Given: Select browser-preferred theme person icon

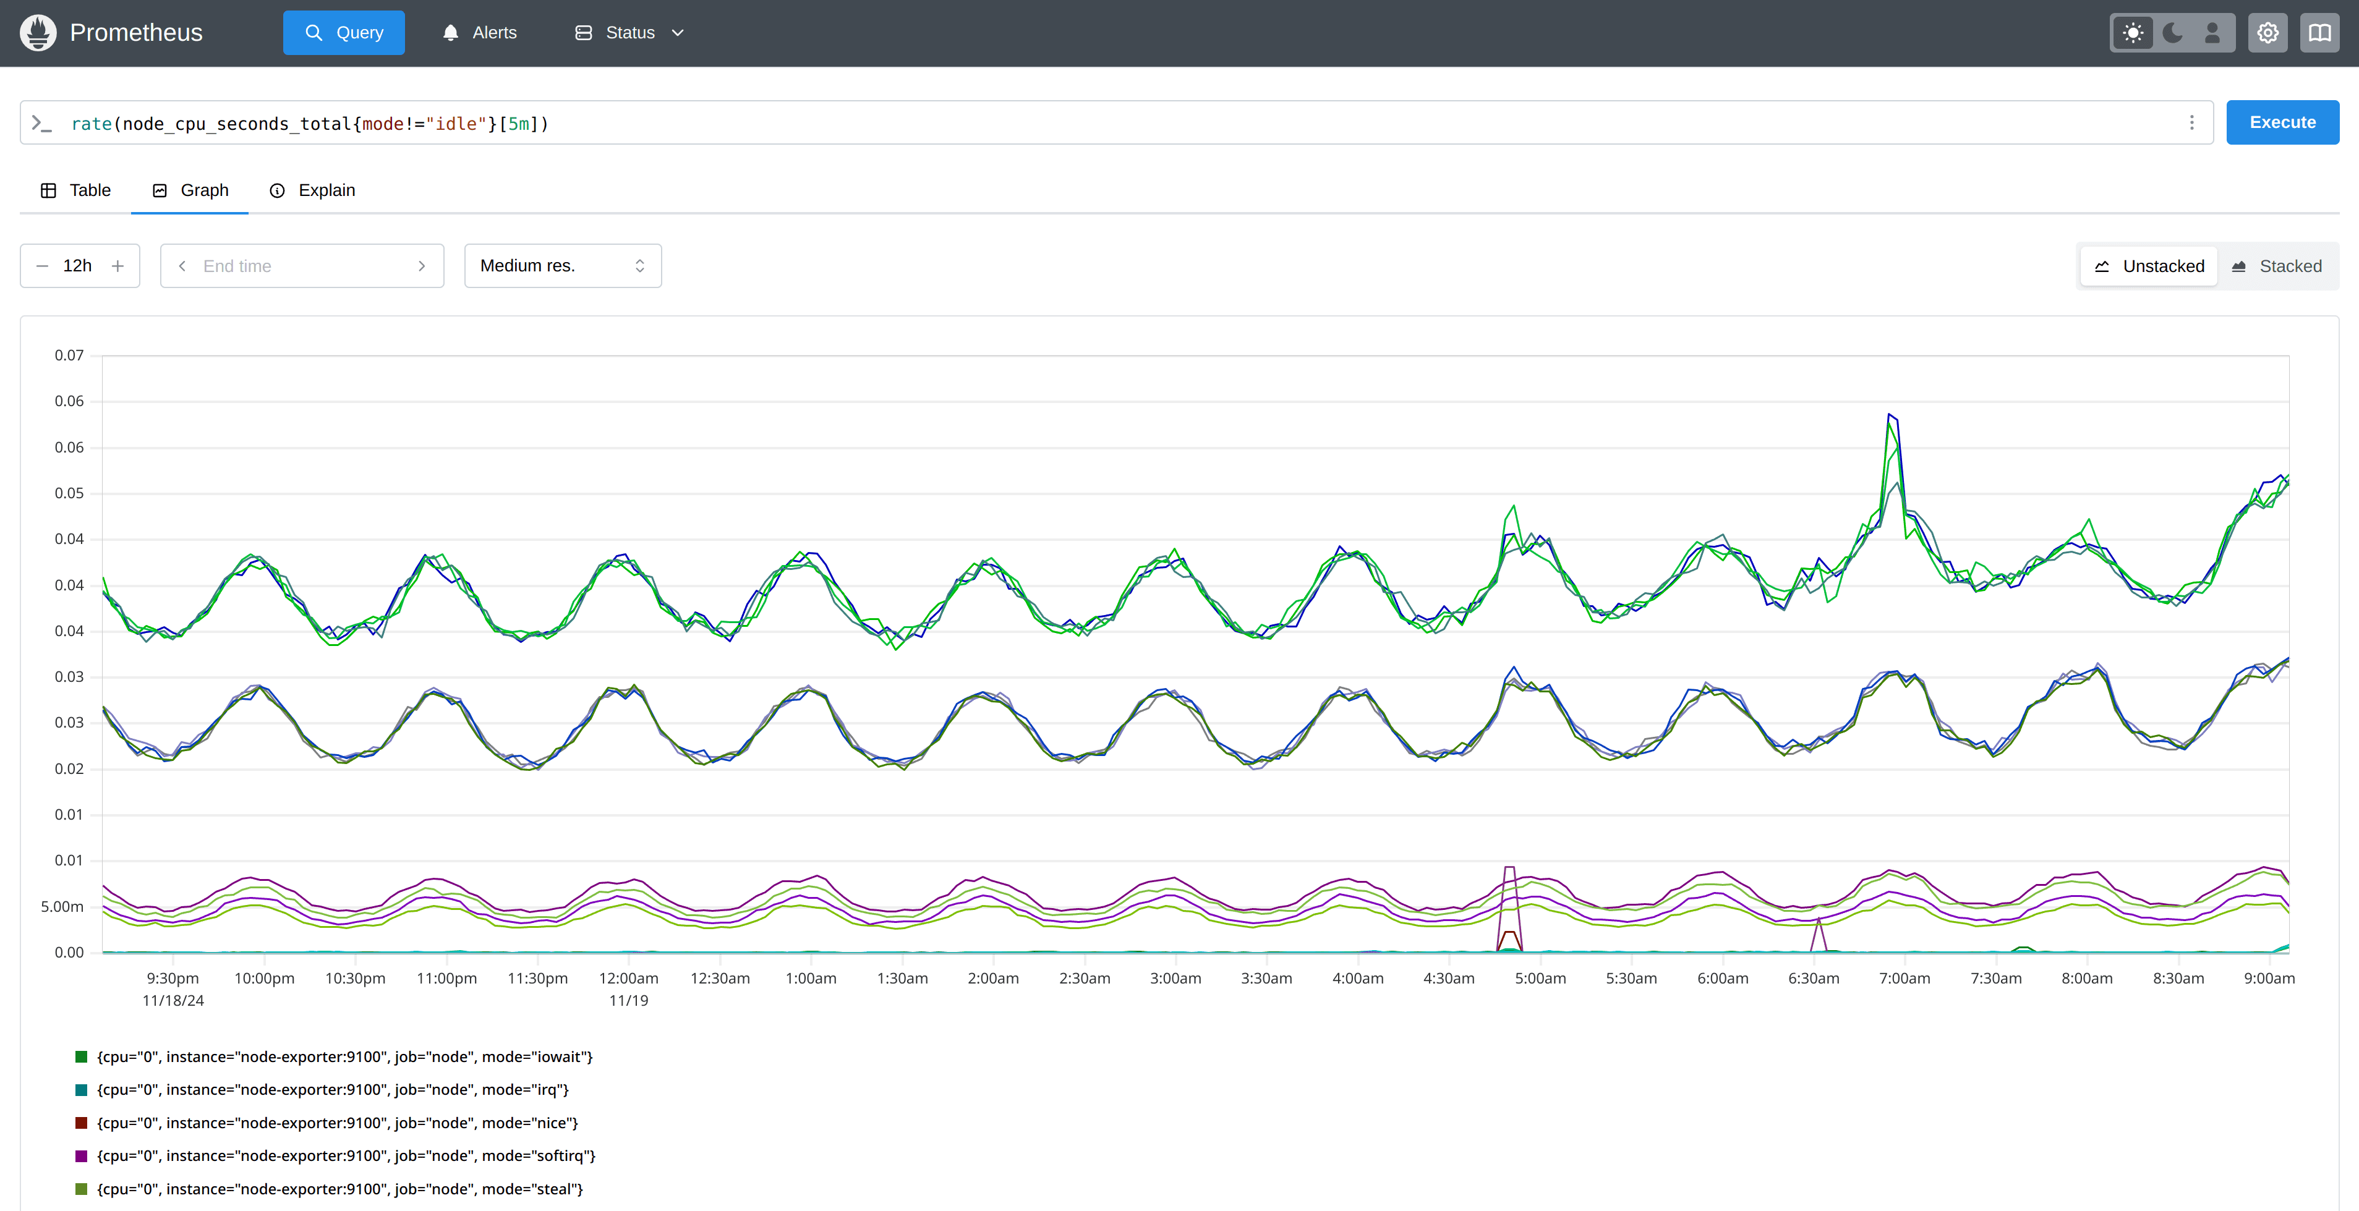Looking at the screenshot, I should (x=2212, y=33).
